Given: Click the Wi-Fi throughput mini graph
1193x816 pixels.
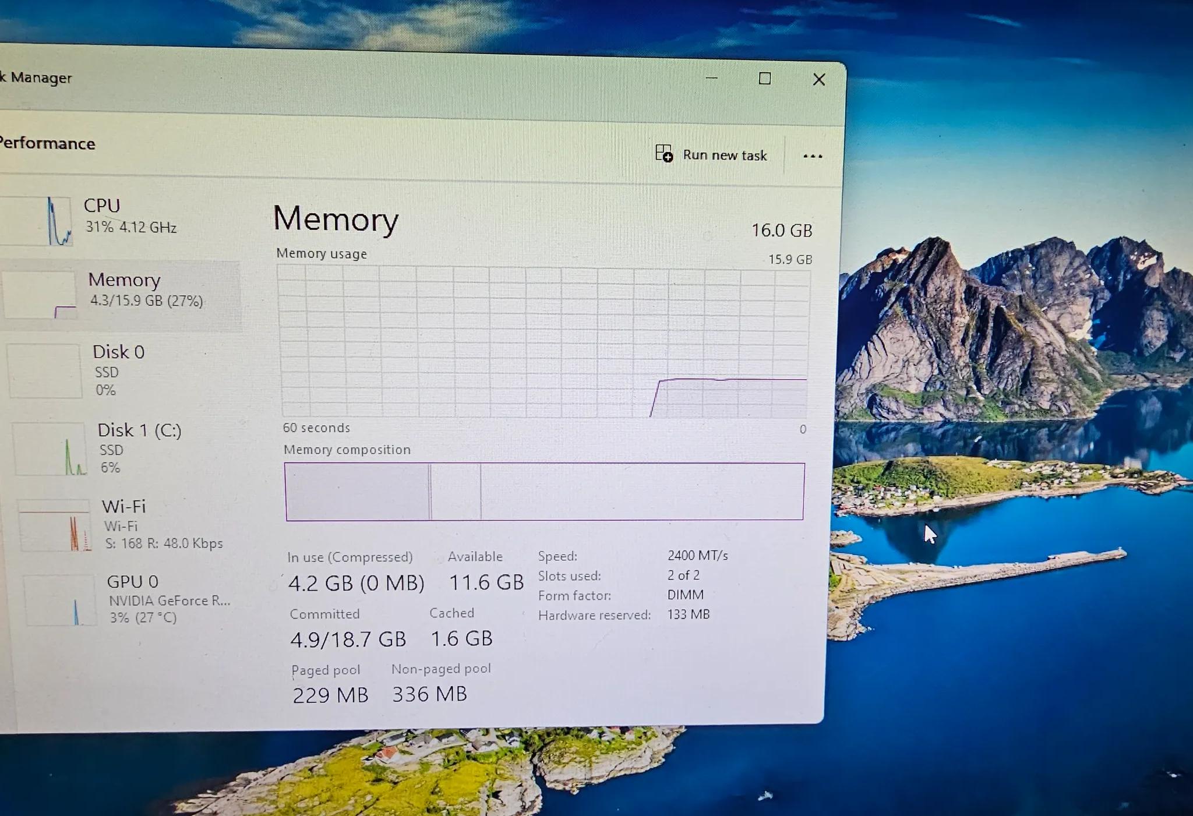Looking at the screenshot, I should [55, 525].
